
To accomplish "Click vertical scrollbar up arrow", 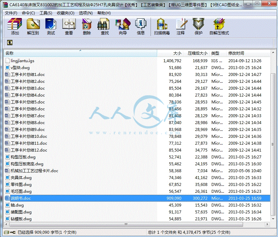I will [x=273, y=53].
